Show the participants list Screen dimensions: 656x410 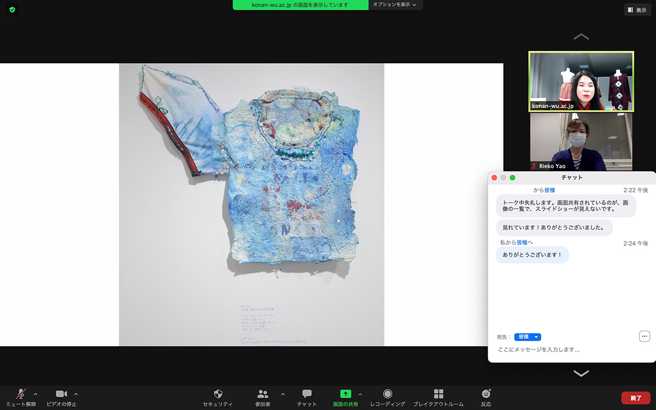(263, 397)
